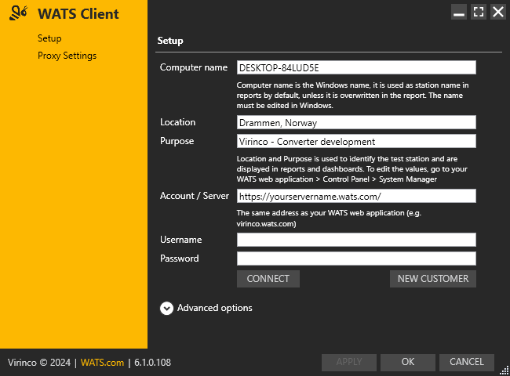Image resolution: width=510 pixels, height=376 pixels.
Task: Click the Purpose label
Action: coord(177,141)
